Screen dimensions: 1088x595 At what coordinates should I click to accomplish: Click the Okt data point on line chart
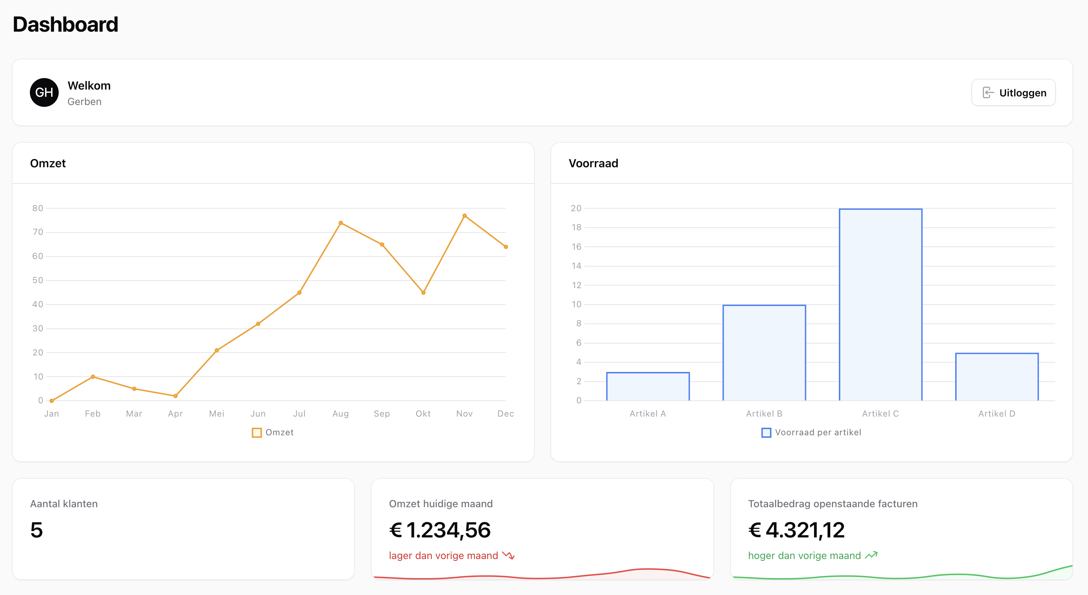click(x=423, y=292)
